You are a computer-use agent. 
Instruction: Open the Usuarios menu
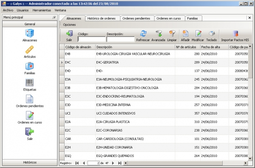click(23, 10)
